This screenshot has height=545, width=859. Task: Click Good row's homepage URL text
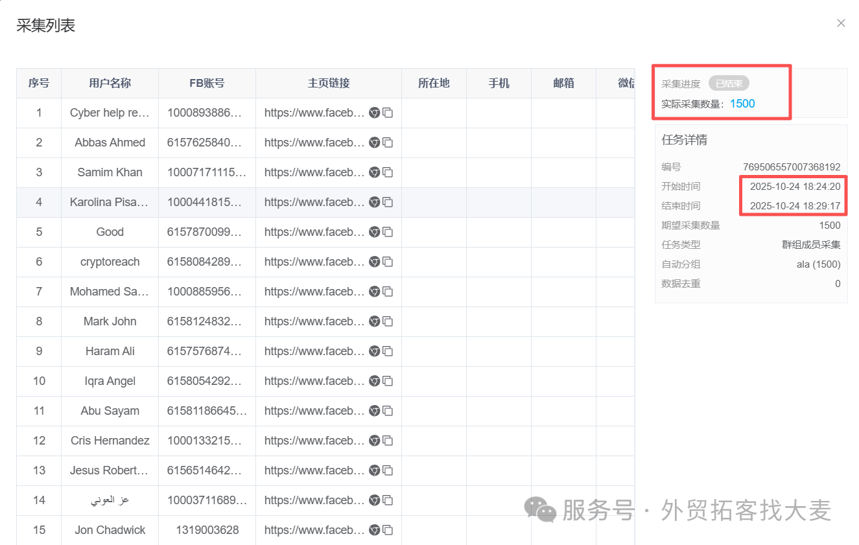point(314,232)
